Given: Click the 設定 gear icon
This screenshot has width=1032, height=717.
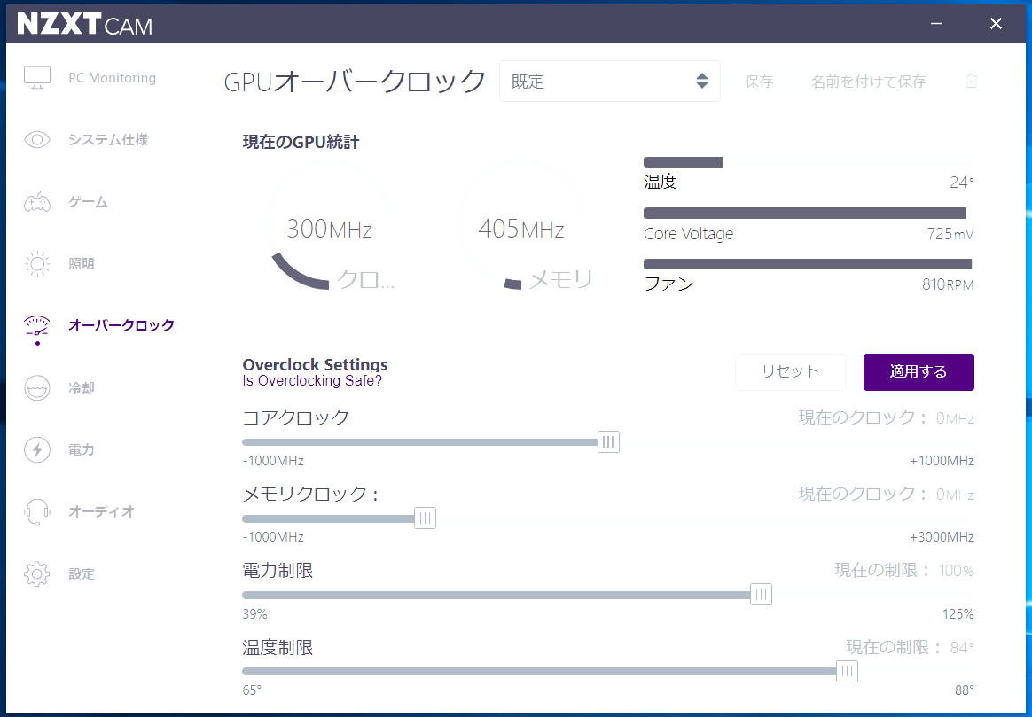Looking at the screenshot, I should point(37,573).
